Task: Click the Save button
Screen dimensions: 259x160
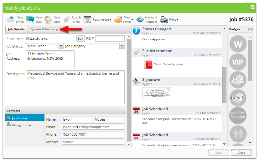Action: click(219, 152)
